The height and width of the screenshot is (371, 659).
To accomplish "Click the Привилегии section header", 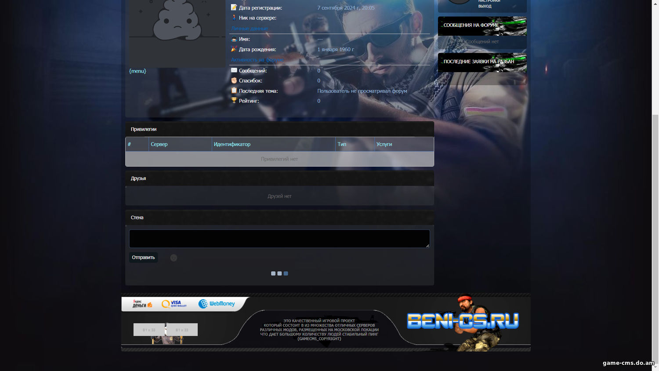I will [279, 129].
